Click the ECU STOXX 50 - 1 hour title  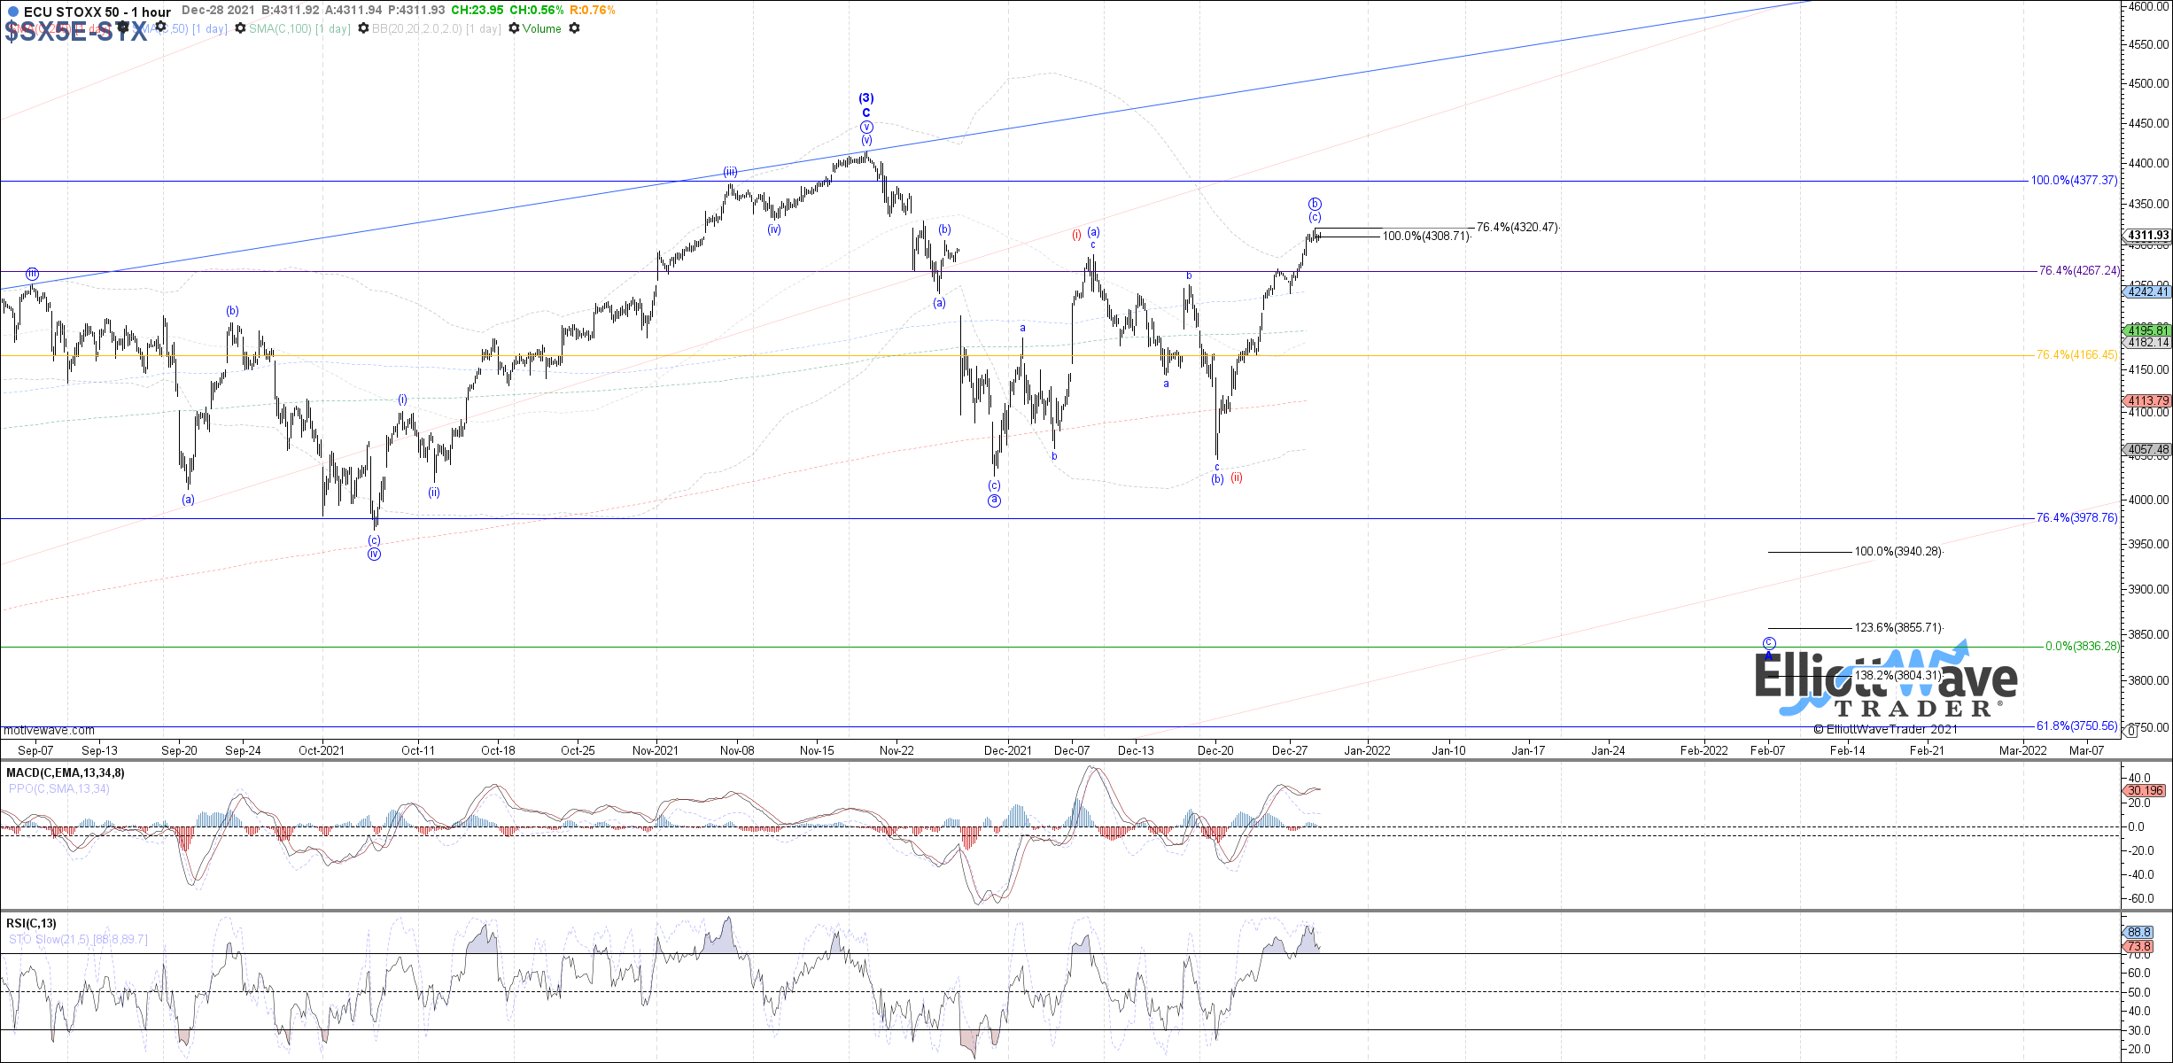pyautogui.click(x=97, y=12)
